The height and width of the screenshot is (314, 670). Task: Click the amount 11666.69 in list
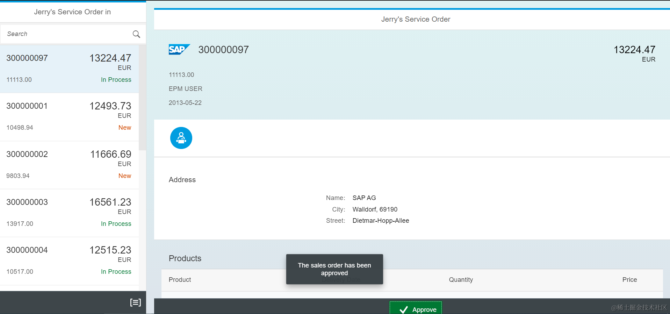pyautogui.click(x=111, y=154)
